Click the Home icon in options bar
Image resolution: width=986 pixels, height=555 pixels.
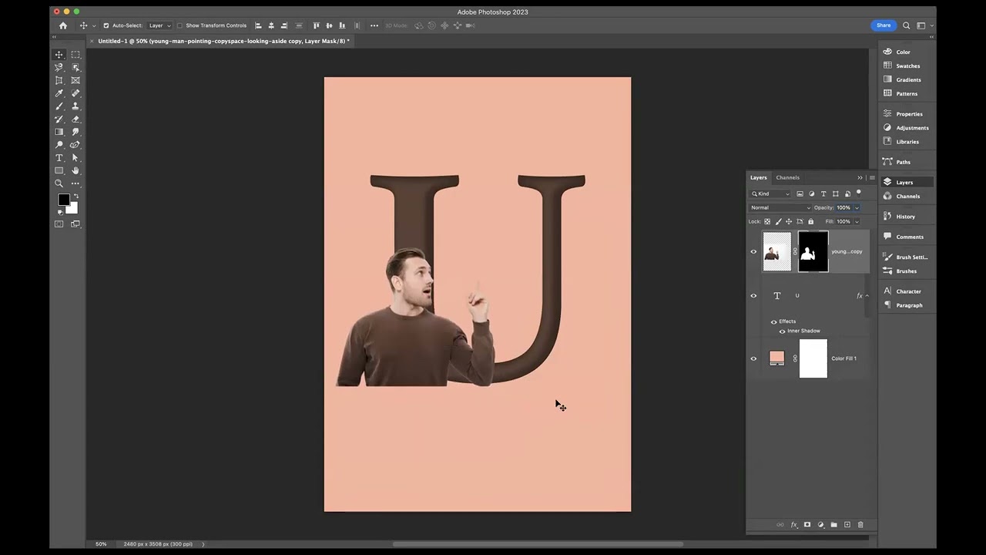[x=63, y=25]
